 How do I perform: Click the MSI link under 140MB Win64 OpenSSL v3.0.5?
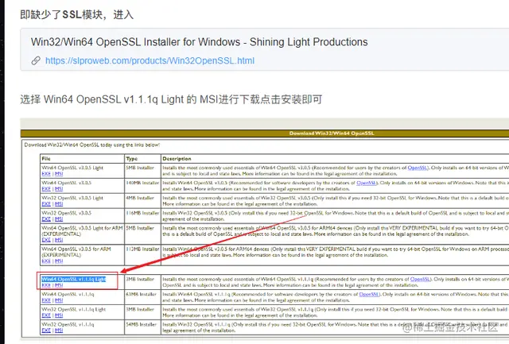59,189
